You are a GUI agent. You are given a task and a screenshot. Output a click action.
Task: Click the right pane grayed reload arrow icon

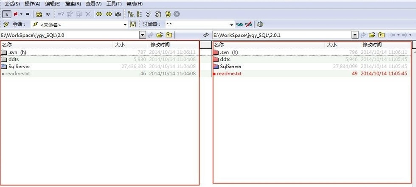pyautogui.click(x=363, y=35)
